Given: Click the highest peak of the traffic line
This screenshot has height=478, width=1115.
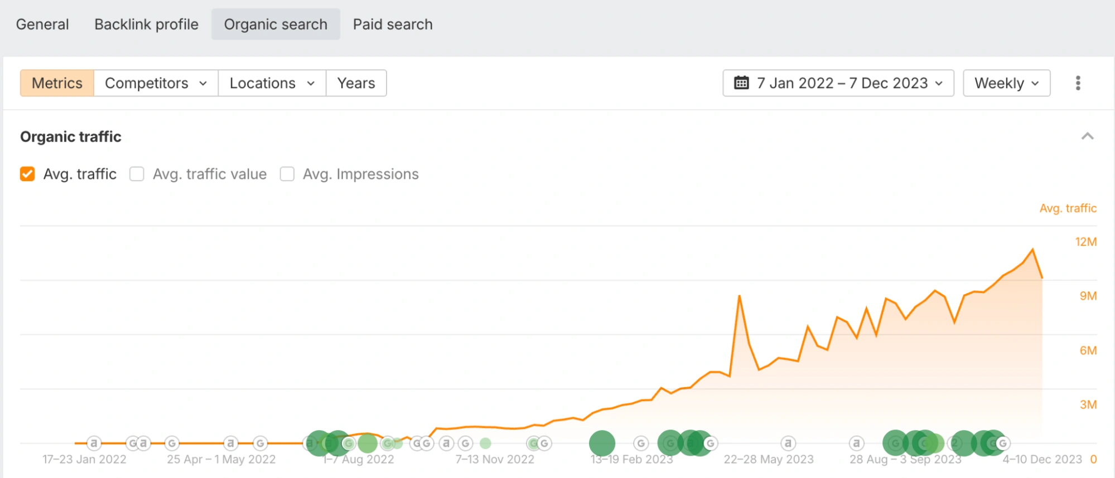Looking at the screenshot, I should [1032, 250].
